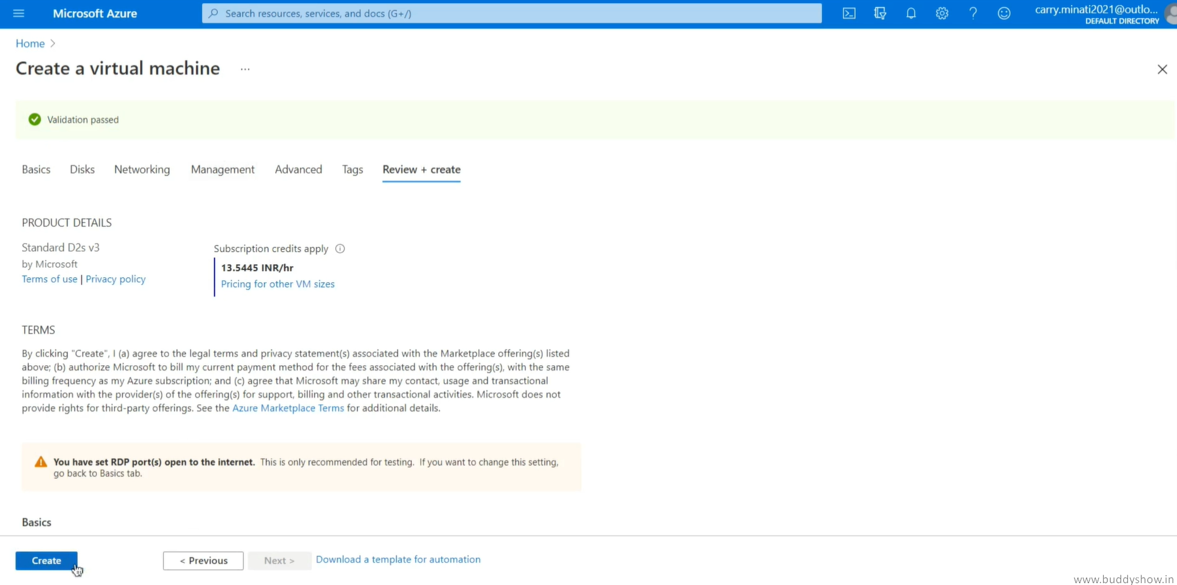Click the disabled Next button

[279, 561]
